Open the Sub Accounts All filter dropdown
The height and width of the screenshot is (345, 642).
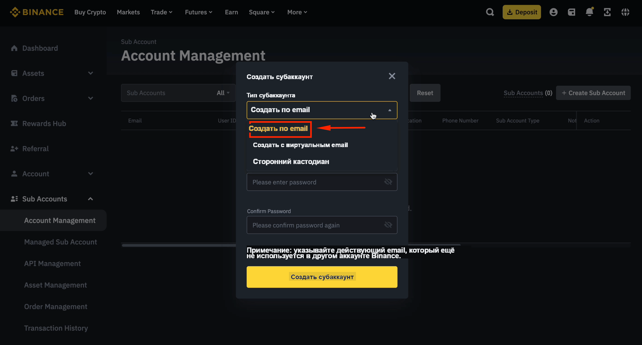[x=223, y=93]
